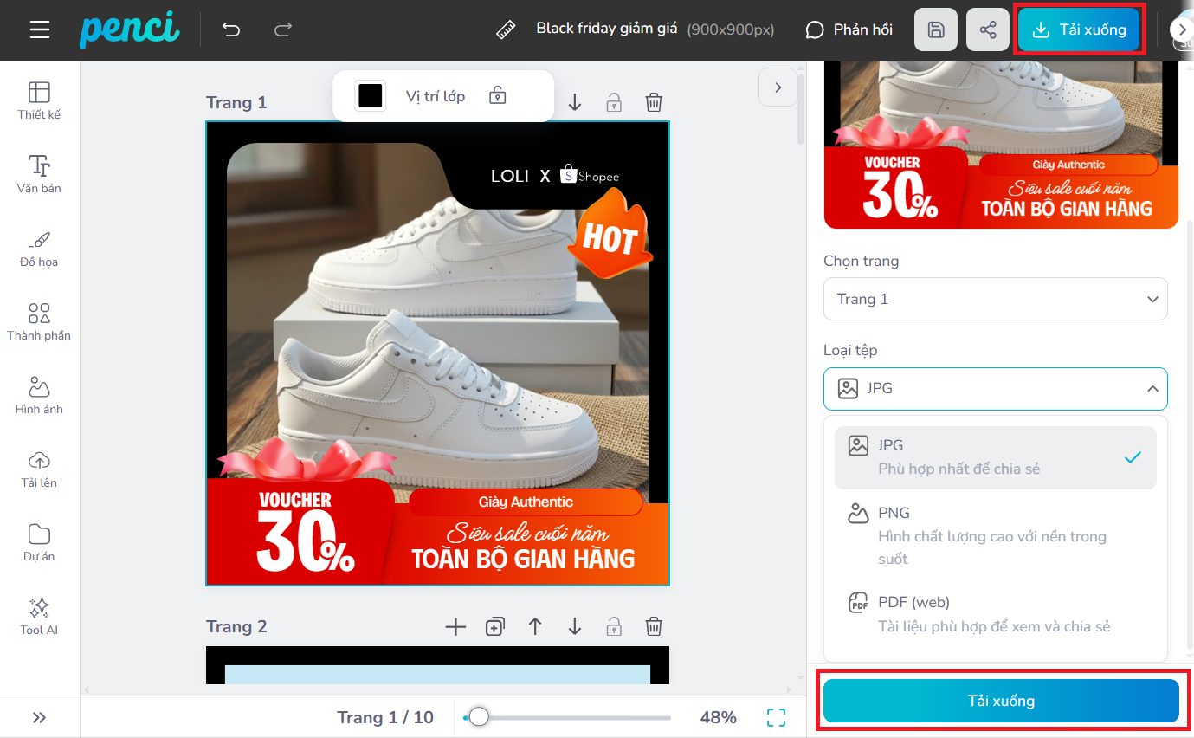Click the save disk icon
This screenshot has height=738, width=1194.
click(936, 30)
